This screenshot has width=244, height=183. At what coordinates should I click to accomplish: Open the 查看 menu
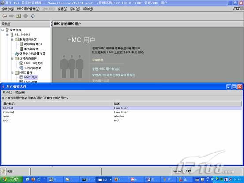[62, 9]
